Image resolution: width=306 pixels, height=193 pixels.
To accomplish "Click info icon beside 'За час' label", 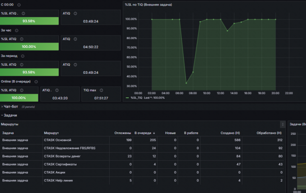I will coord(17,30).
